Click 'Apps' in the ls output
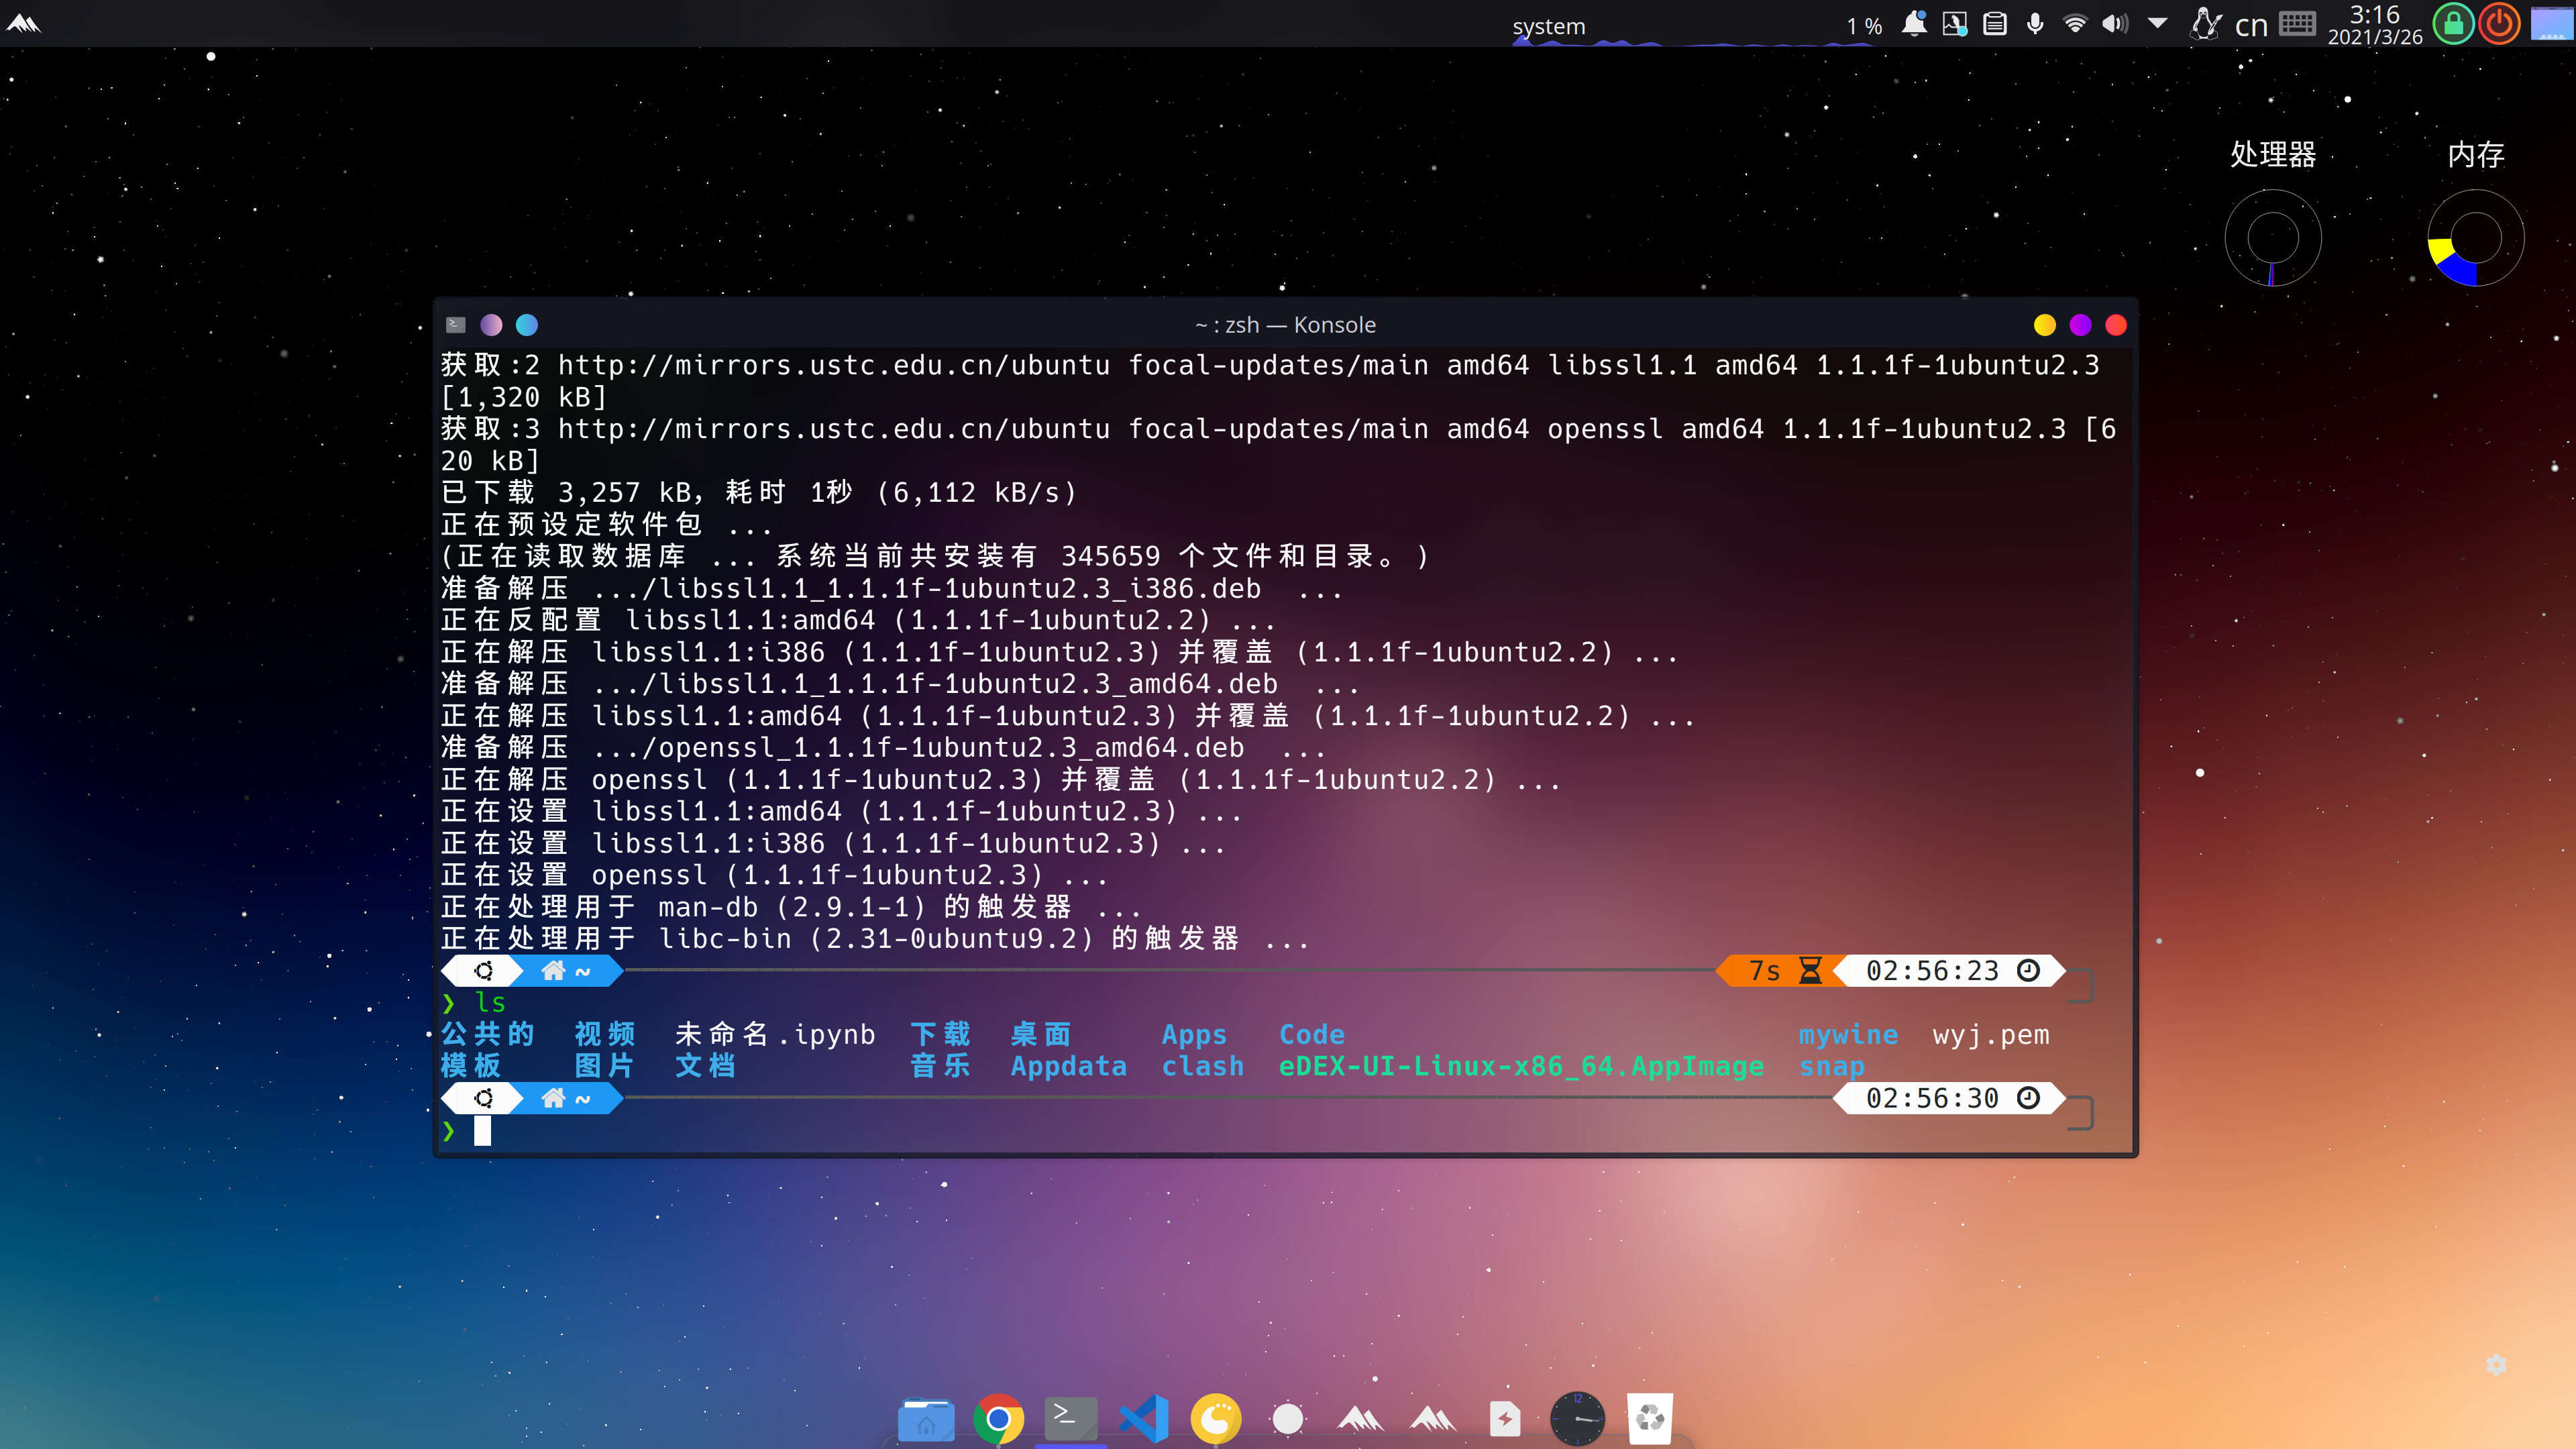 (1194, 1035)
